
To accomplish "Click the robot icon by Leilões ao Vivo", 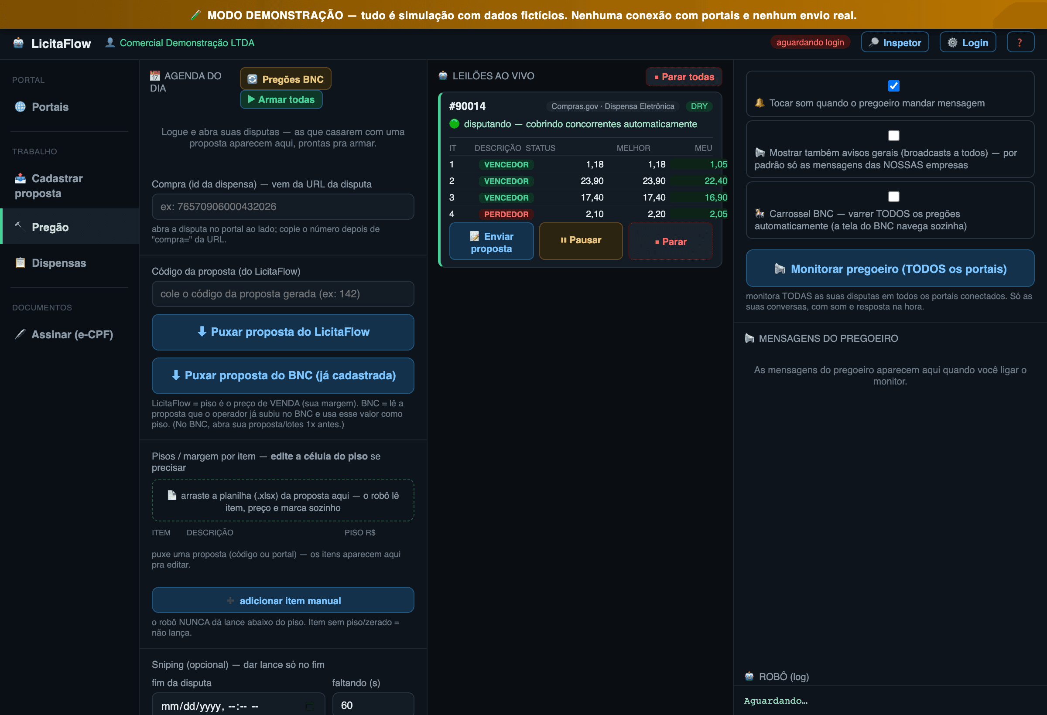I will coord(443,76).
